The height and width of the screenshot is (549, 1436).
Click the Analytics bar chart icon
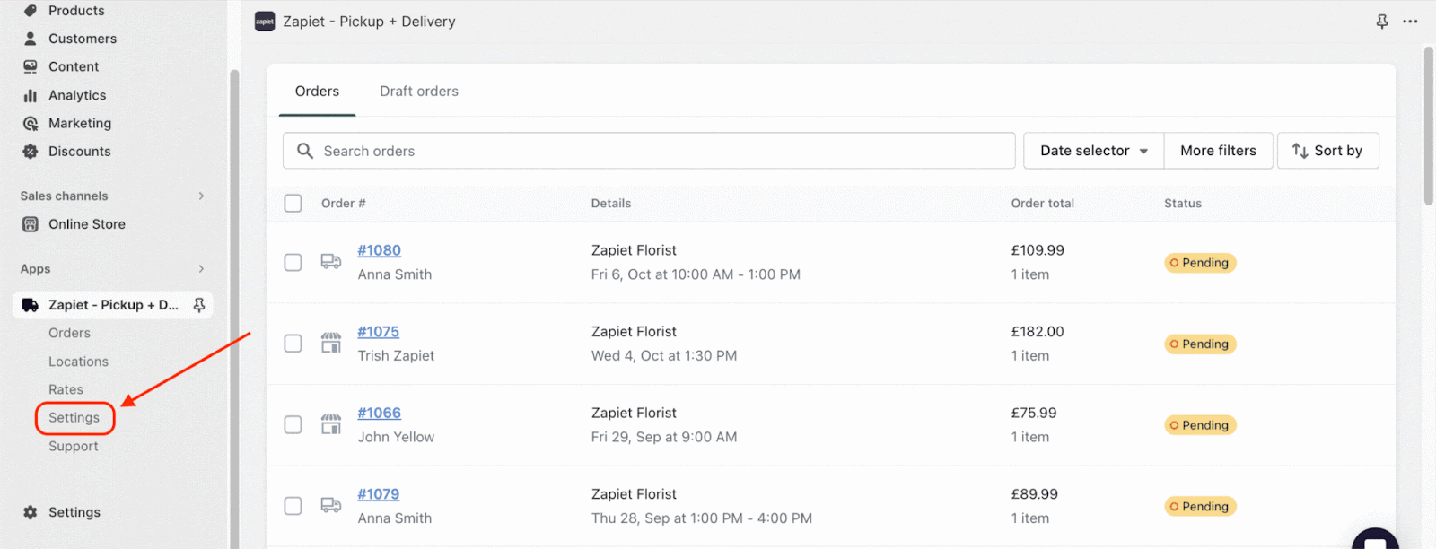(x=31, y=95)
